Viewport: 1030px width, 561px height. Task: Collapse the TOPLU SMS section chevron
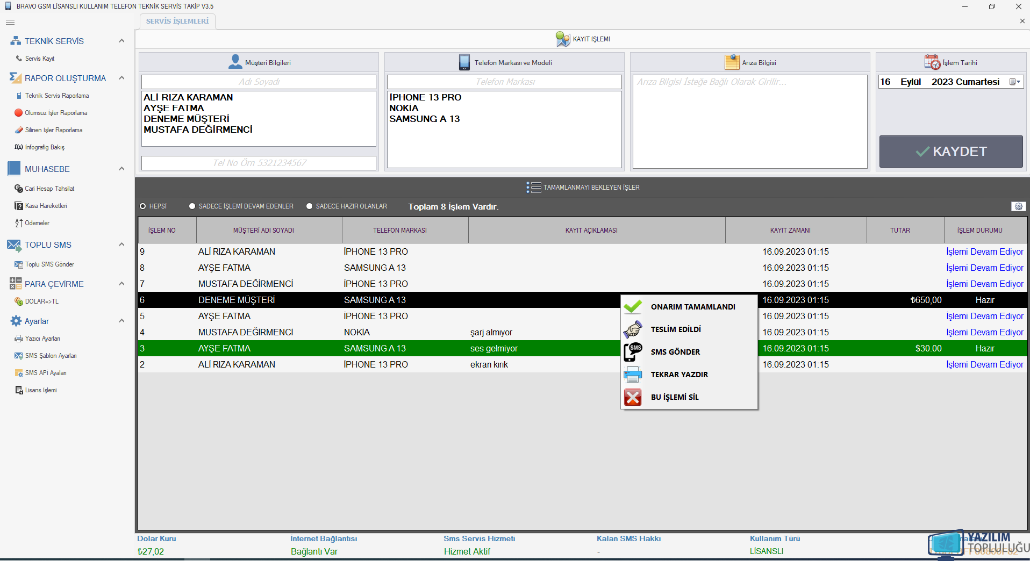(121, 244)
